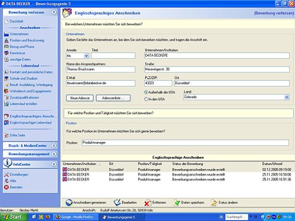Open the Anrede dropdown
The image size is (295, 221).
pos(86,56)
